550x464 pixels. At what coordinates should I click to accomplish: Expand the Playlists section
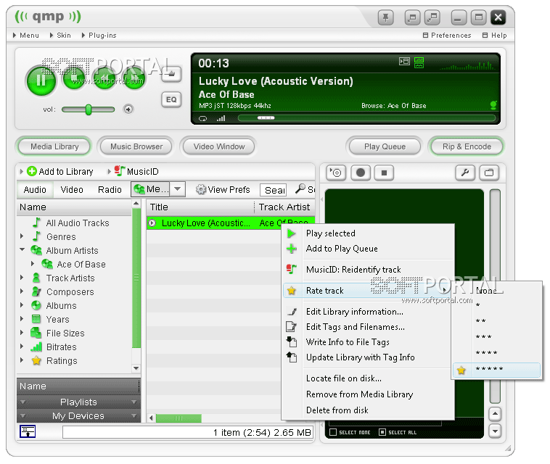[x=78, y=402]
